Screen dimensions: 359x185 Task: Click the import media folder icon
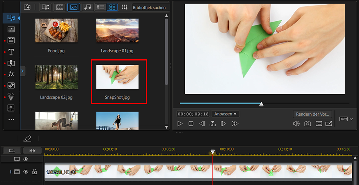(27, 7)
